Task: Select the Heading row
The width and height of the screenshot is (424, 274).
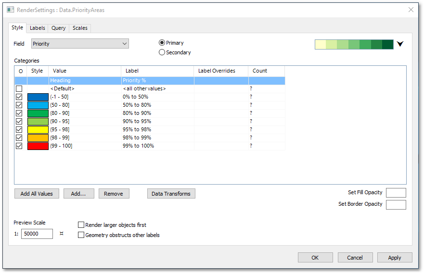Action: coord(150,81)
